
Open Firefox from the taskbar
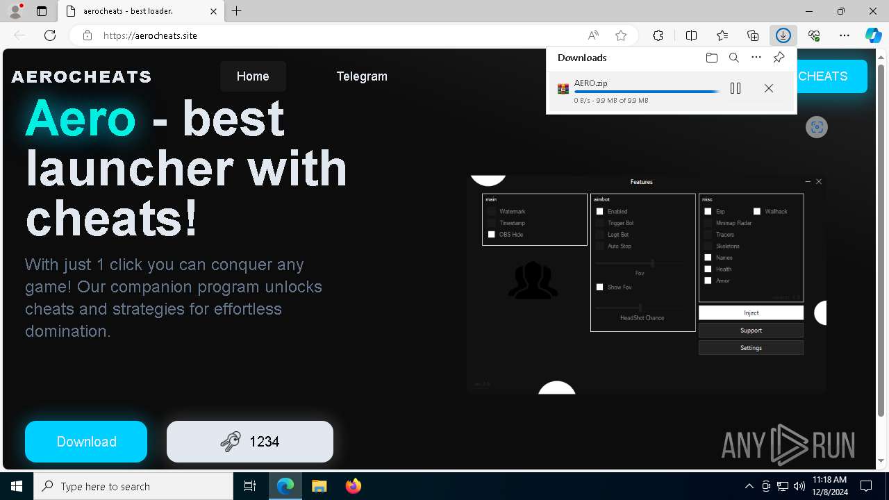(353, 486)
